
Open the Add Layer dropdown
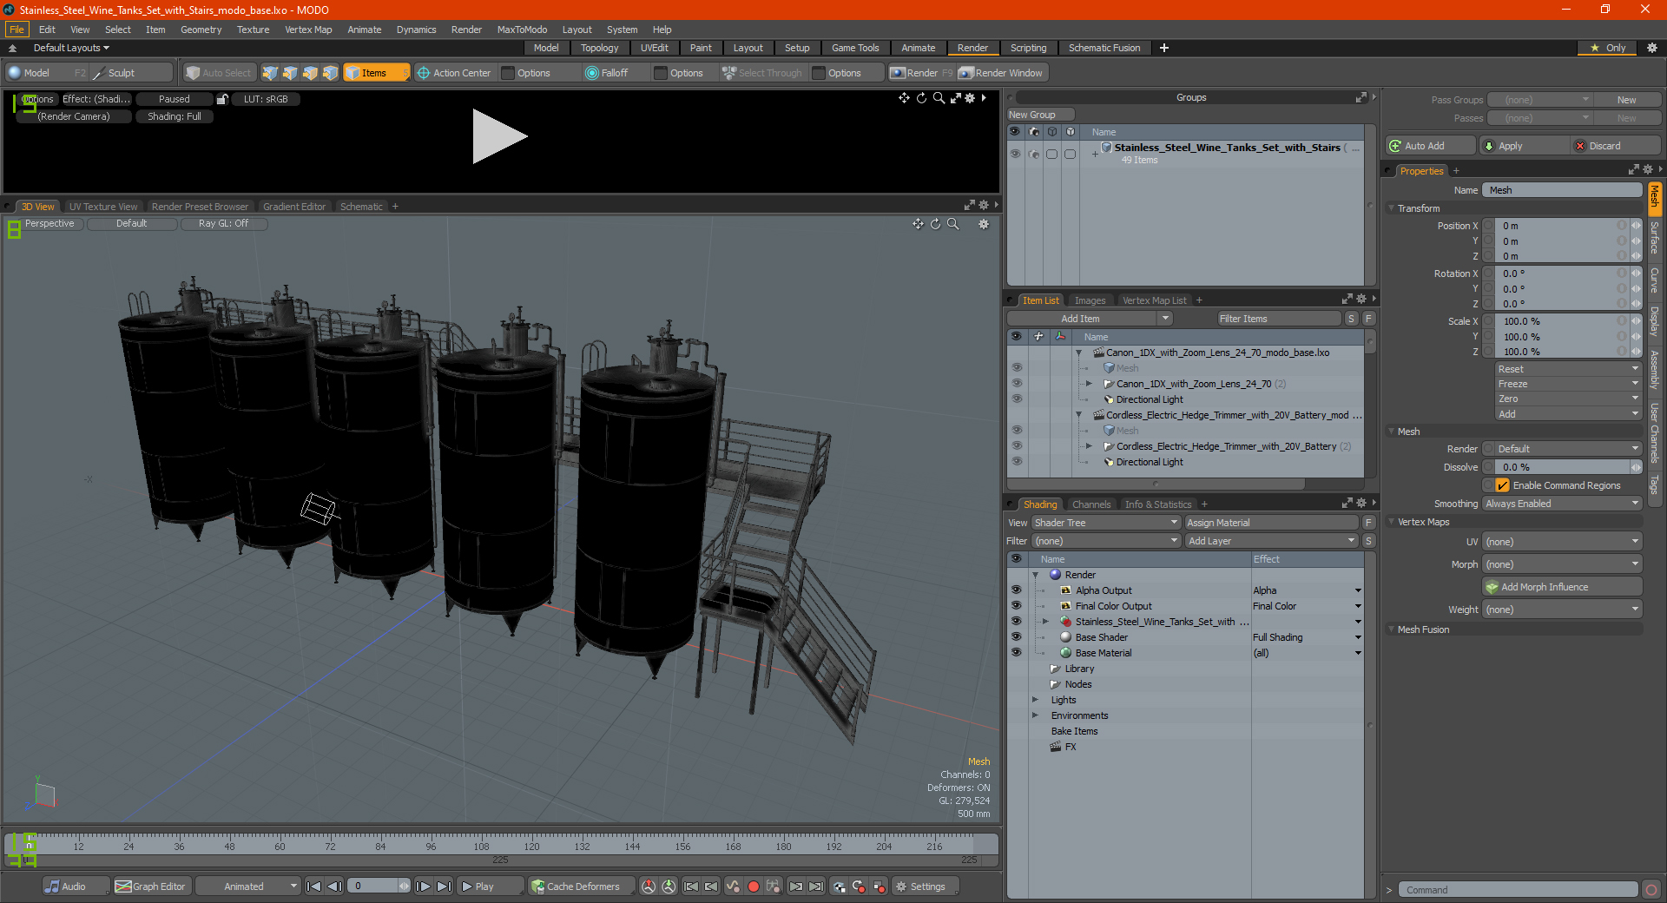coord(1271,541)
